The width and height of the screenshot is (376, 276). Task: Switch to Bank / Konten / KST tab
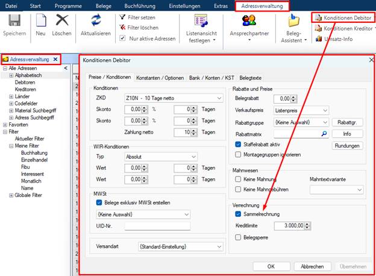click(x=211, y=78)
